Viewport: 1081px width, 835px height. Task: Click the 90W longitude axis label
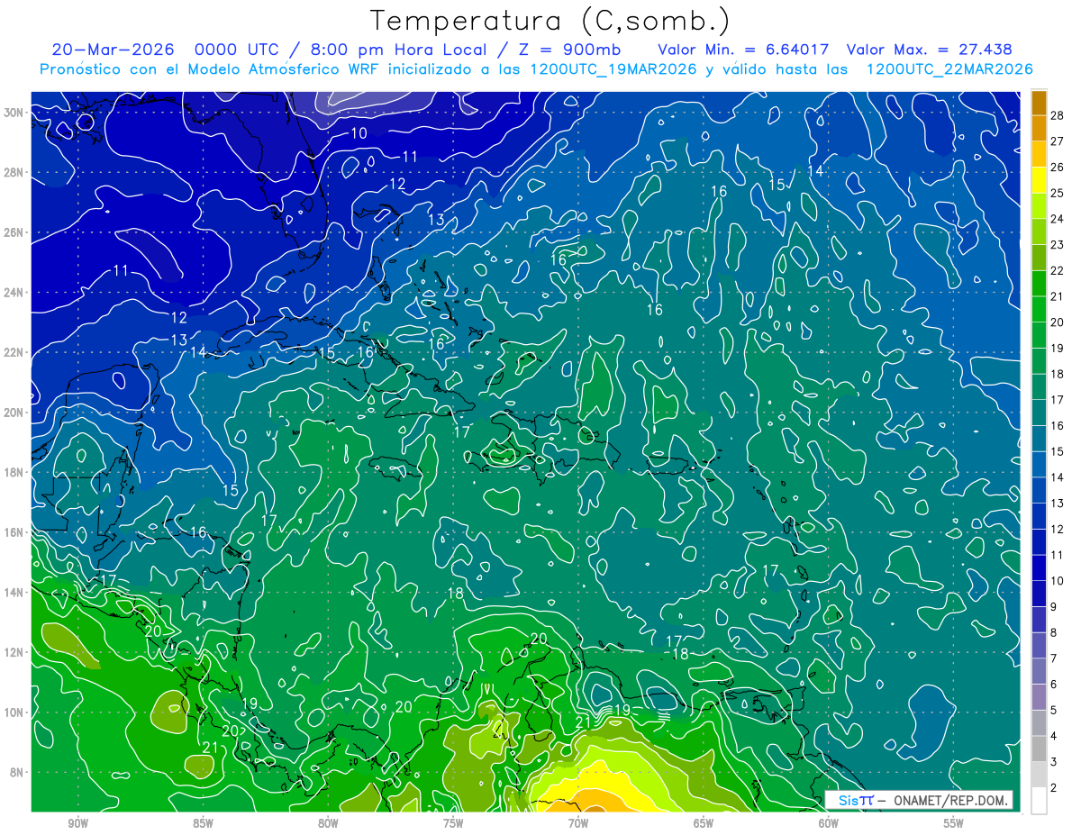(x=78, y=823)
